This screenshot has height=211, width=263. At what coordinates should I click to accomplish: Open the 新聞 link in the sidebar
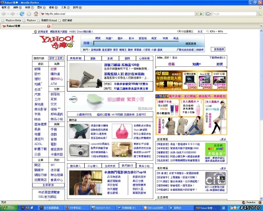(x=37, y=69)
